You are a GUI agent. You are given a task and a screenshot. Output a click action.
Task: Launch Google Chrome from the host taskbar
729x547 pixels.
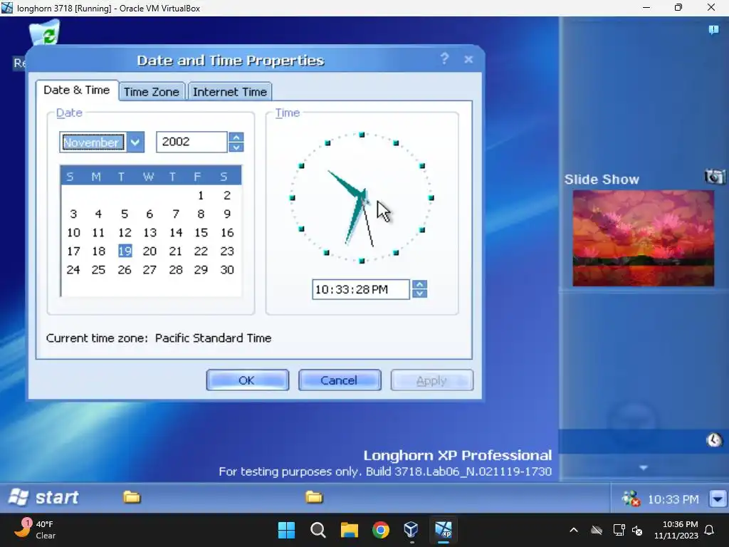tap(381, 530)
